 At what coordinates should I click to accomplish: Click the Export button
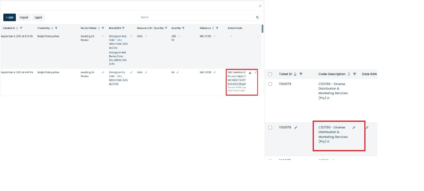[x=38, y=17]
